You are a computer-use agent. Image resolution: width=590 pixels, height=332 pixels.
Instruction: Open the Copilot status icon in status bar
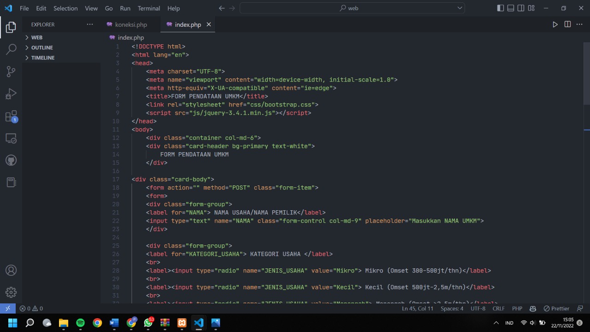533,308
